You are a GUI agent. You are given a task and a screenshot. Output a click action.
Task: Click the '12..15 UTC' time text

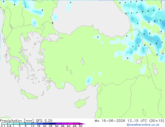137,121
